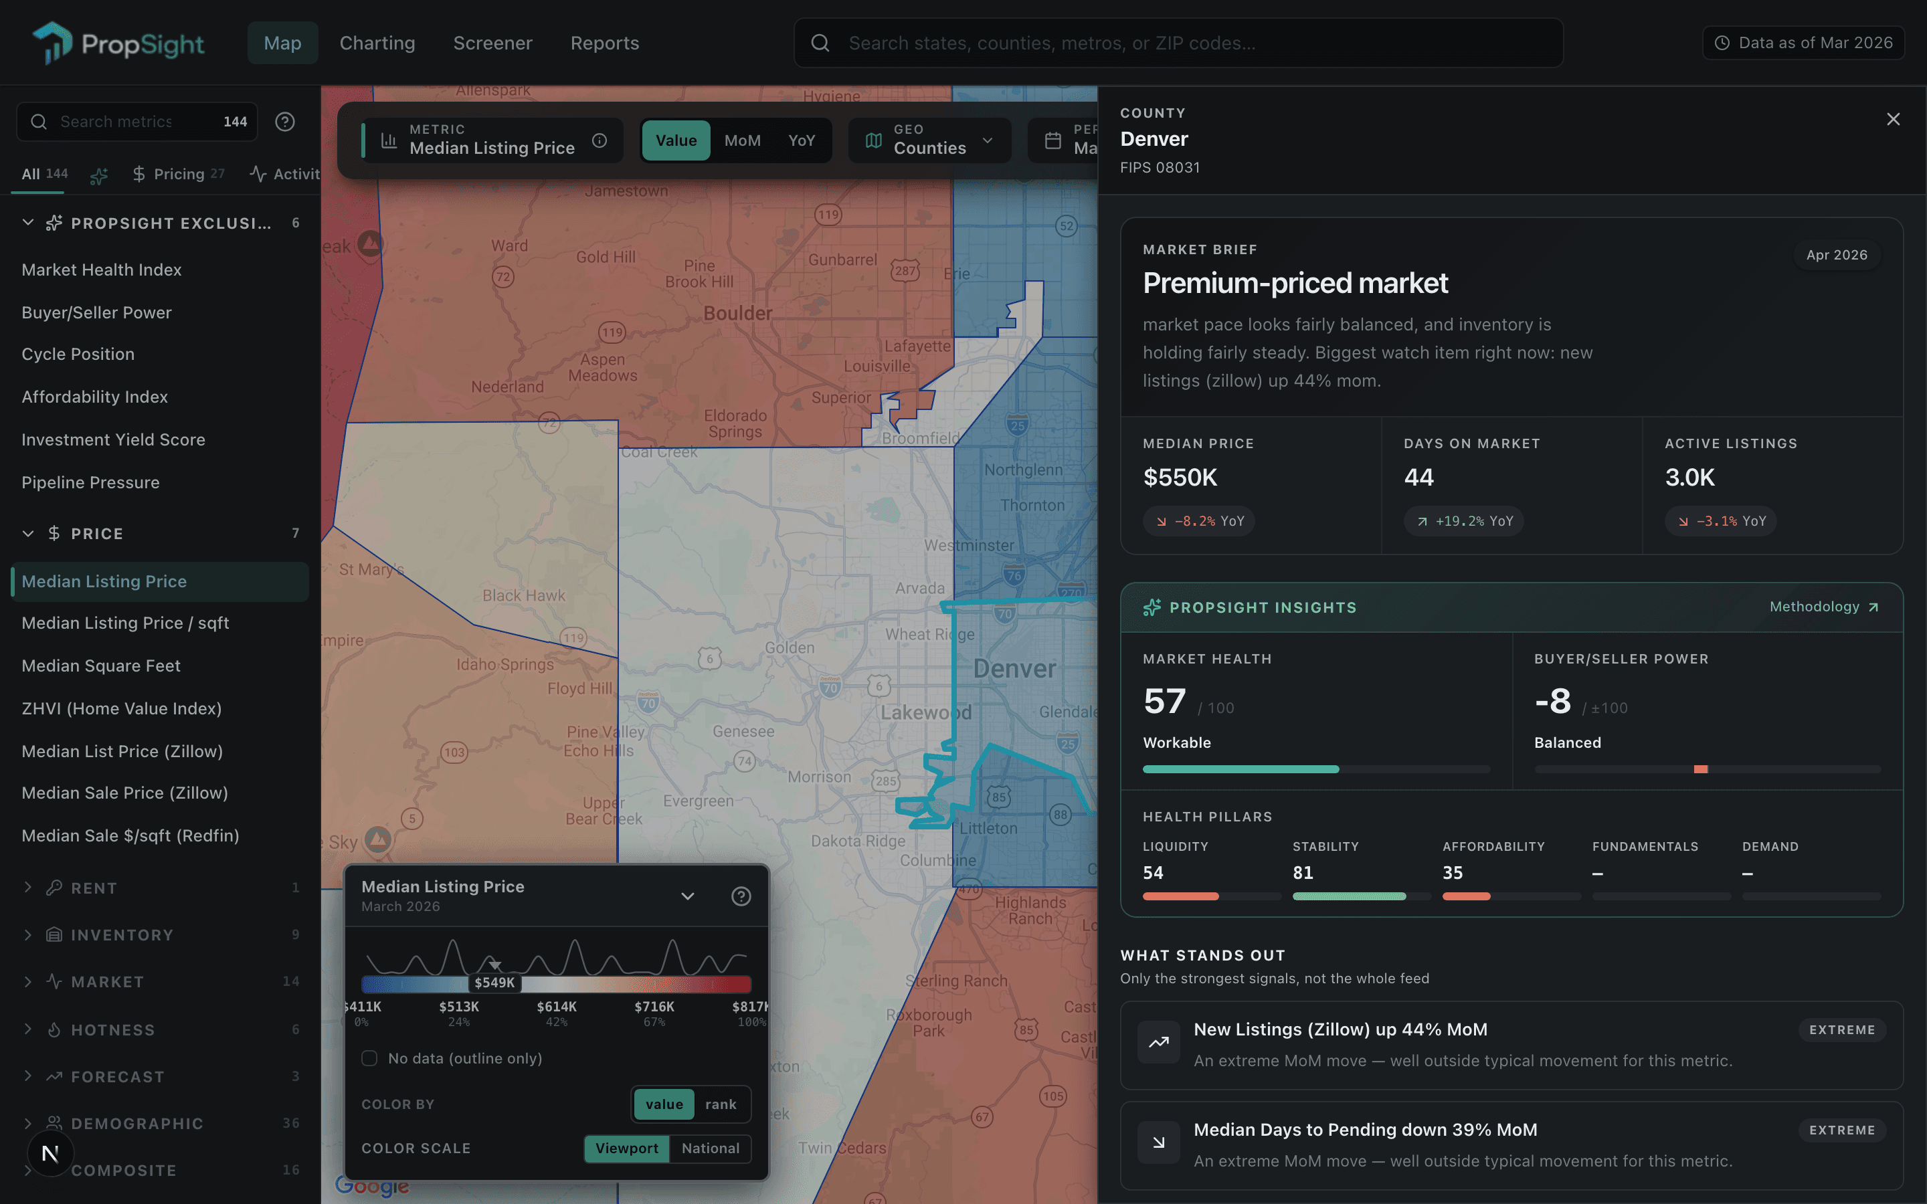Screen dimensions: 1927x1204
Task: Set Color By to value
Action: pos(664,1104)
